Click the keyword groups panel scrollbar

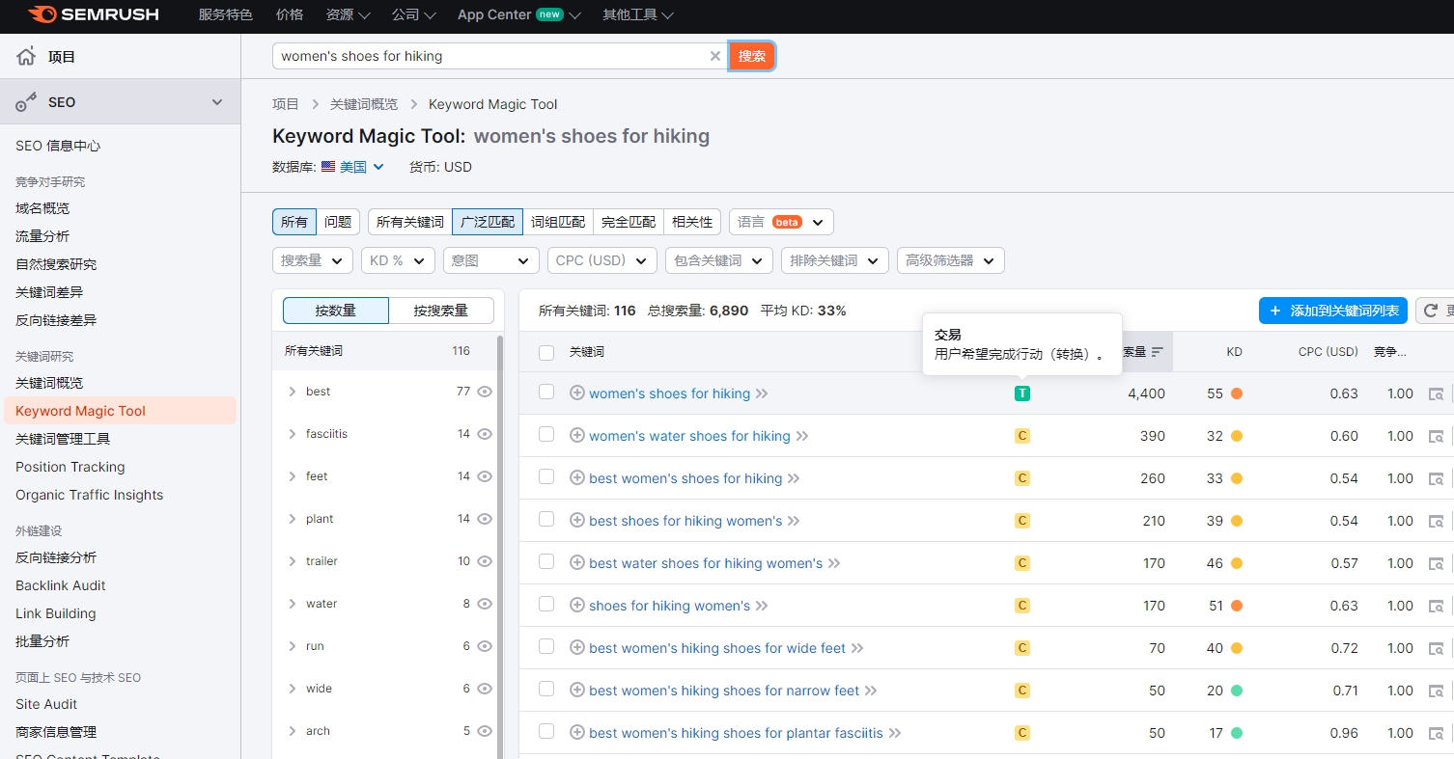pos(500,545)
